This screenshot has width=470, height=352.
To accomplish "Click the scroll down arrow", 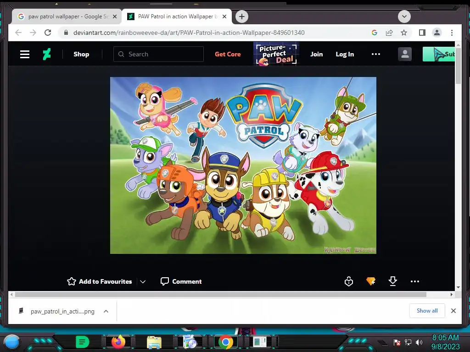I will [x=459, y=287].
